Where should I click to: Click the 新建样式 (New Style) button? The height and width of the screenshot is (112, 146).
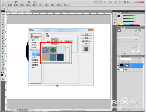(86, 41)
